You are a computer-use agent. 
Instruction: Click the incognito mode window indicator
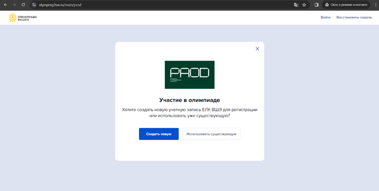[346, 5]
